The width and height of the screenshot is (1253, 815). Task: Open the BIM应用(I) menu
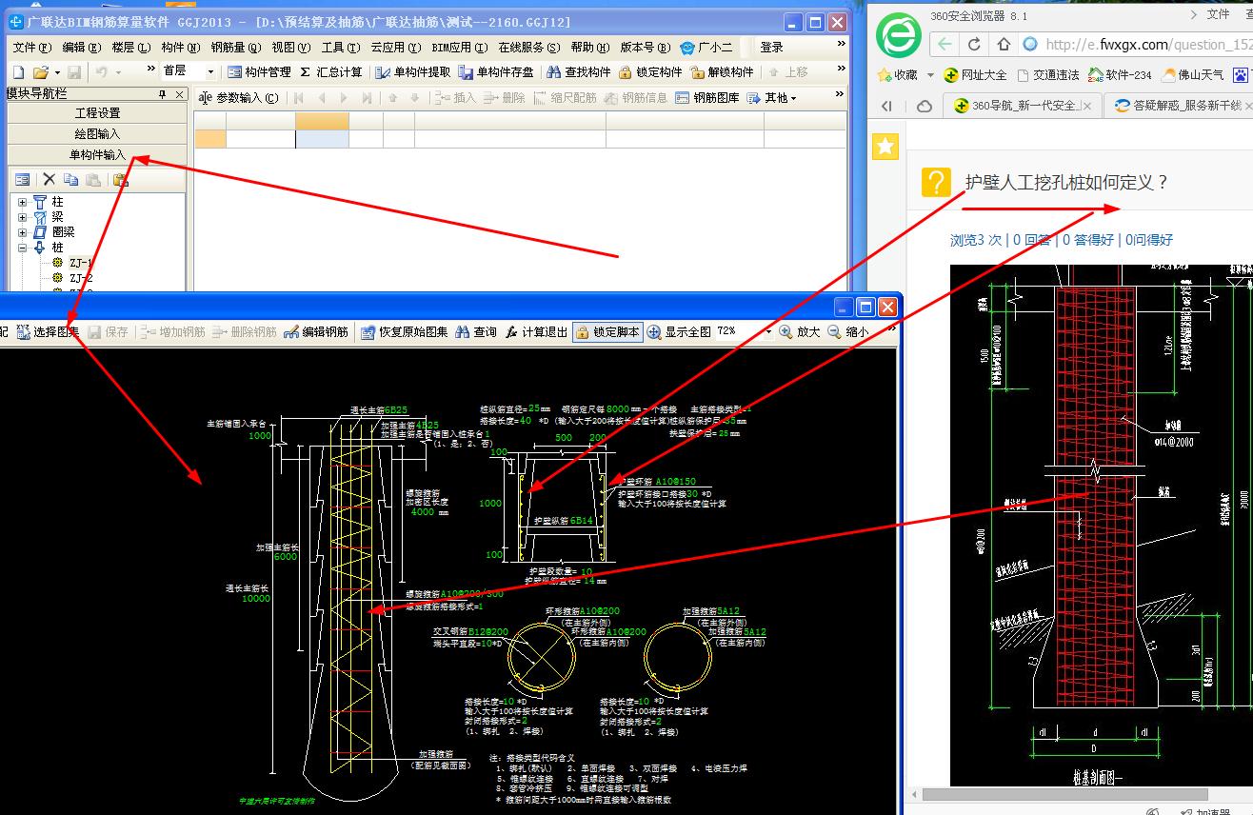click(459, 47)
